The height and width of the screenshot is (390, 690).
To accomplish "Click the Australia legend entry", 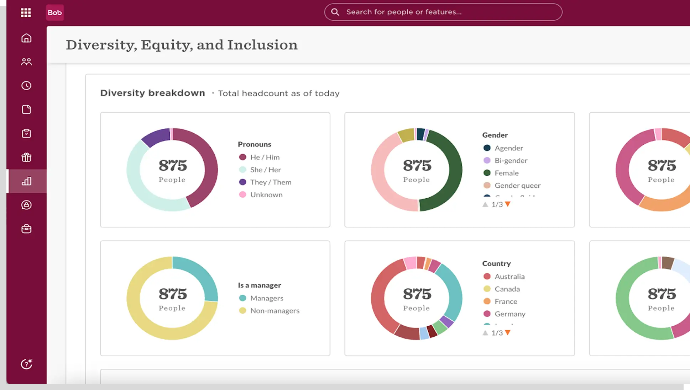I will (x=503, y=276).
